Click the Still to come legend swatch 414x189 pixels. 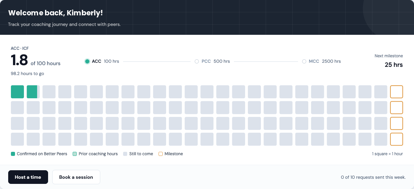125,154
